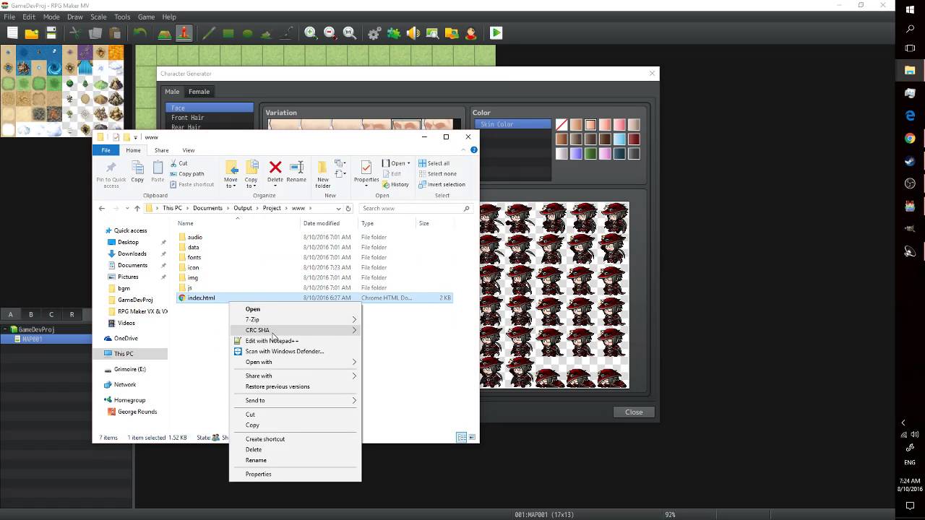The height and width of the screenshot is (520, 925).
Task: Open Resource Manager icon in toolbar
Action: point(452,33)
